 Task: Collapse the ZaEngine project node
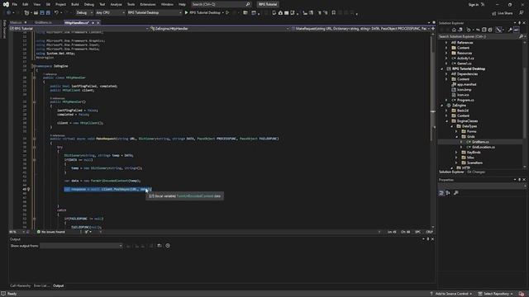click(x=441, y=106)
